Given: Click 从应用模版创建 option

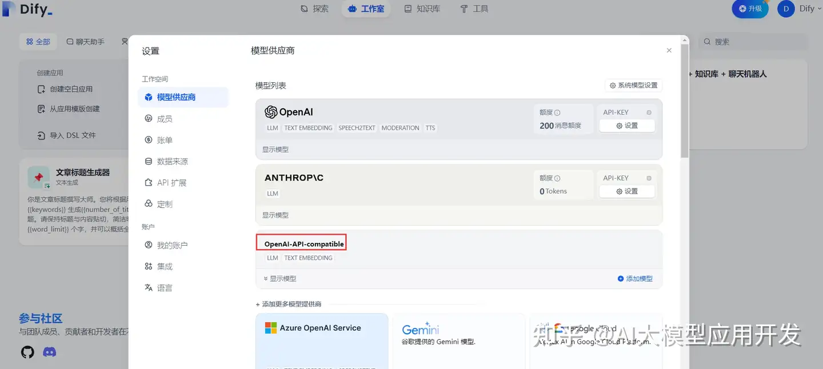Looking at the screenshot, I should (x=69, y=109).
